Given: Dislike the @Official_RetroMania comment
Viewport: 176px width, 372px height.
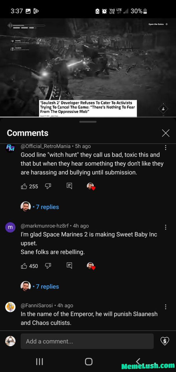Looking at the screenshot, I should click(48, 186).
